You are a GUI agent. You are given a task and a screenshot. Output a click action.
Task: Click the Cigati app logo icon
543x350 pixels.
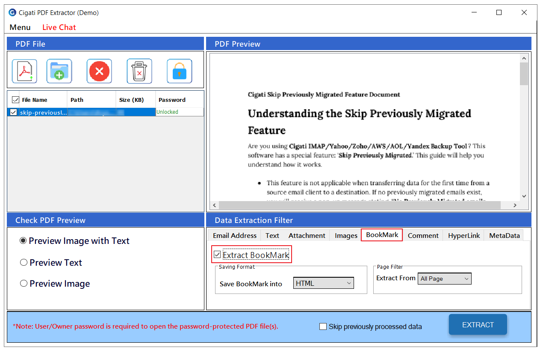[x=12, y=12]
